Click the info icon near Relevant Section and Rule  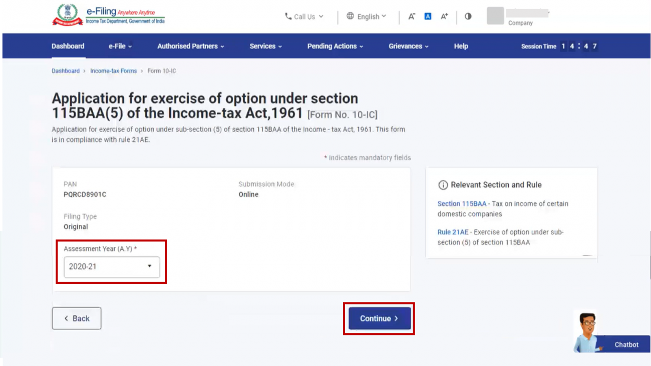click(444, 185)
